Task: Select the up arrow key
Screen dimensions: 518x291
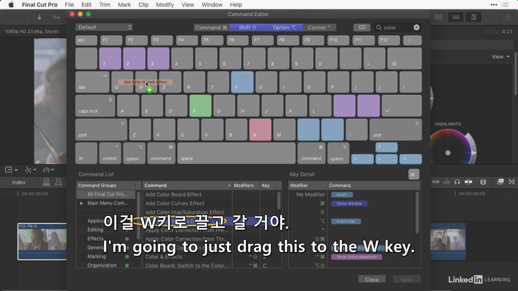Action: pos(386,148)
